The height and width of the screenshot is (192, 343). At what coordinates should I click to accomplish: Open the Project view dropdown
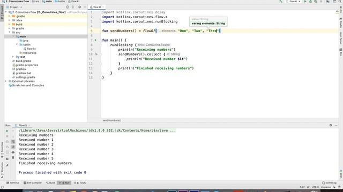(x=15, y=7)
